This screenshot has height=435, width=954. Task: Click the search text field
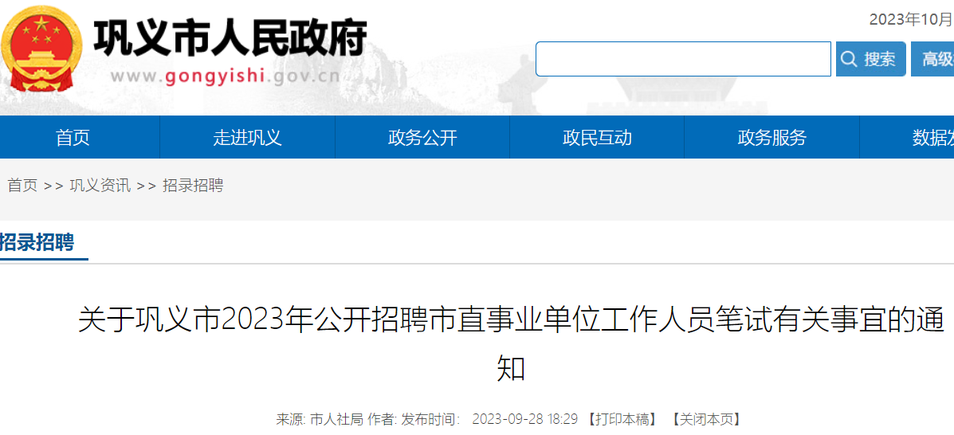click(683, 59)
